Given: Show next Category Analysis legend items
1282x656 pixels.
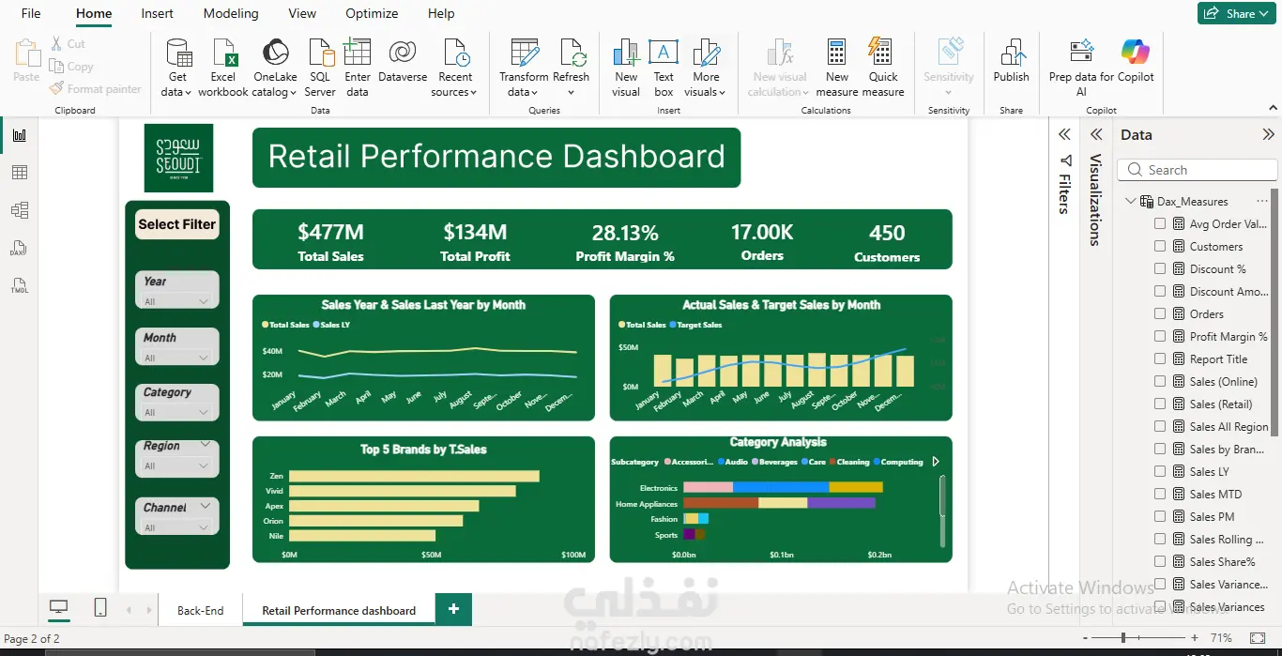Looking at the screenshot, I should pos(935,462).
